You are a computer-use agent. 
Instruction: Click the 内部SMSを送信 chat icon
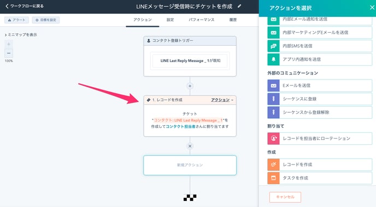(273, 46)
